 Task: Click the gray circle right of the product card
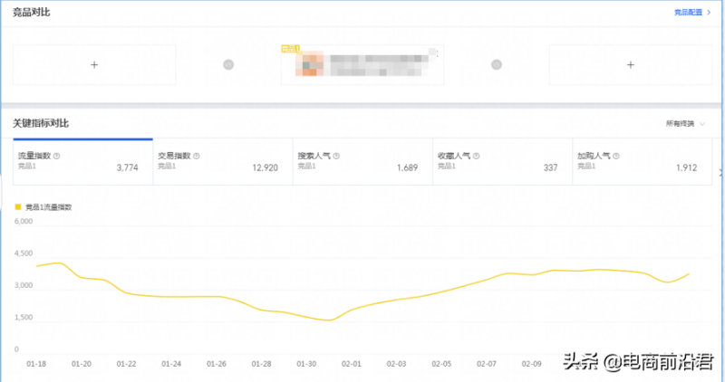pyautogui.click(x=496, y=64)
